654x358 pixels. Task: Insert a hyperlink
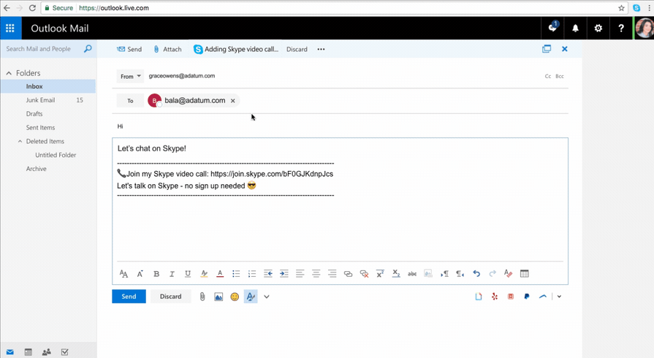pos(348,274)
